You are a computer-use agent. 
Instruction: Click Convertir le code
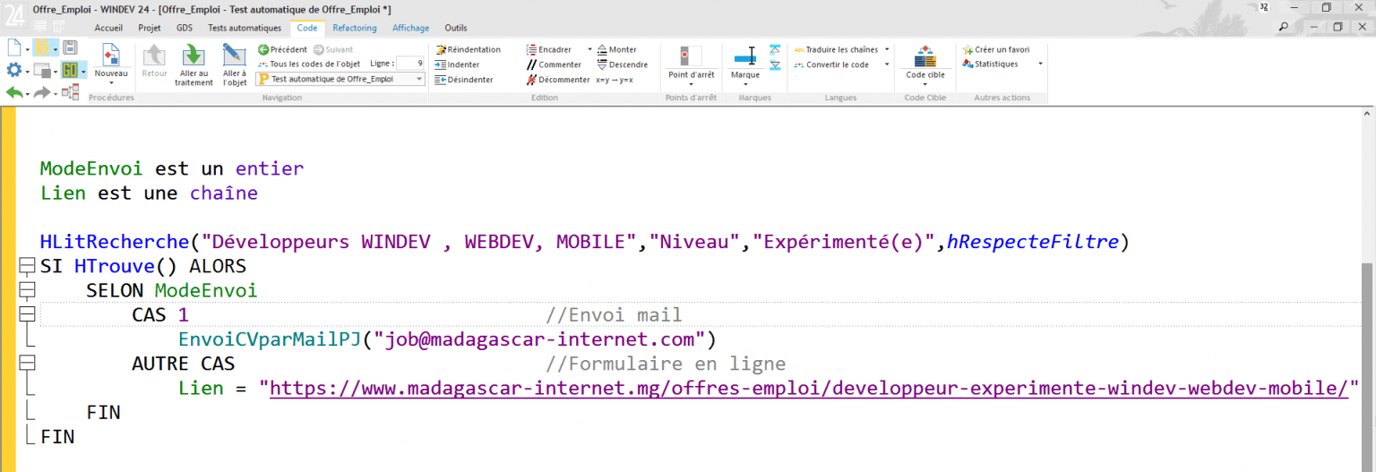(x=830, y=64)
